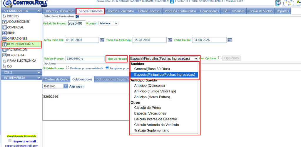Click the soporte@controlroll.com email link
The height and width of the screenshot is (147, 301).
click(21, 146)
